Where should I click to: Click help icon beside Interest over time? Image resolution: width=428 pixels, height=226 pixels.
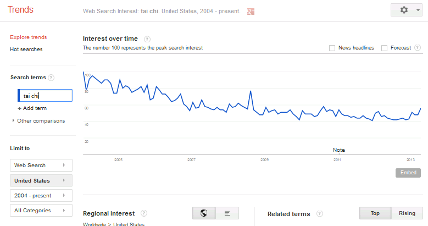[147, 39]
